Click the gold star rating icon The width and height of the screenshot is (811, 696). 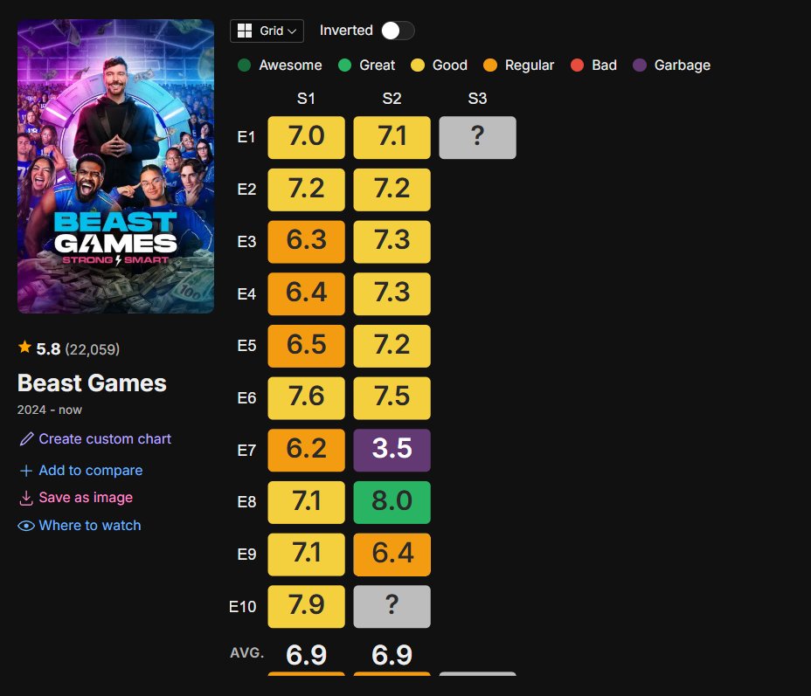coord(24,347)
